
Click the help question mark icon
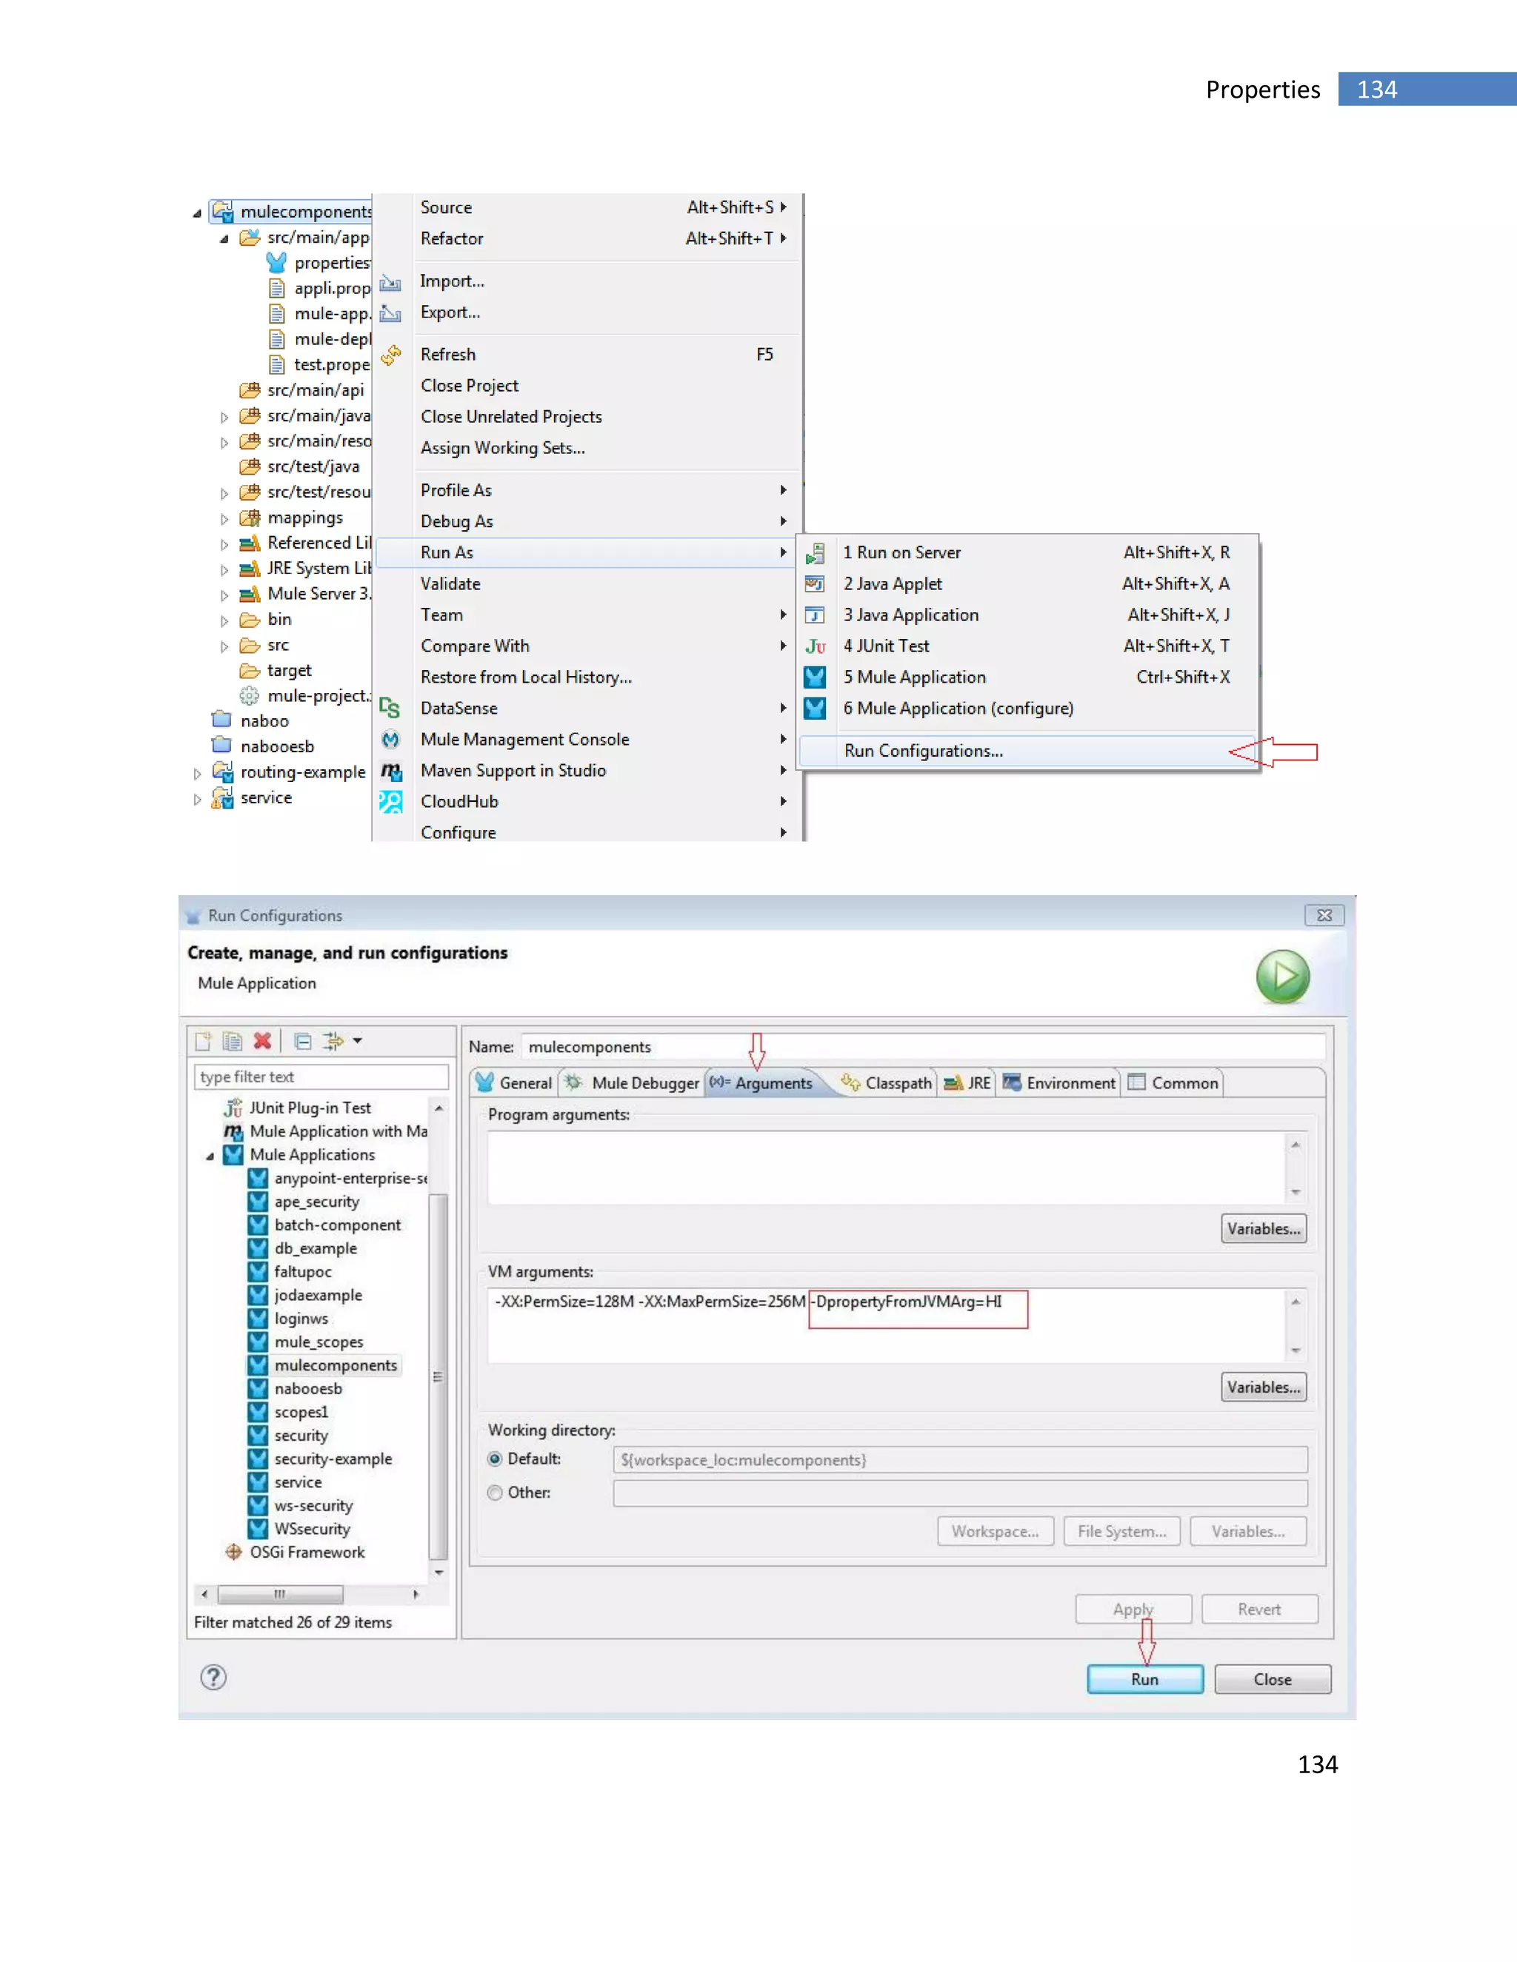[213, 1677]
